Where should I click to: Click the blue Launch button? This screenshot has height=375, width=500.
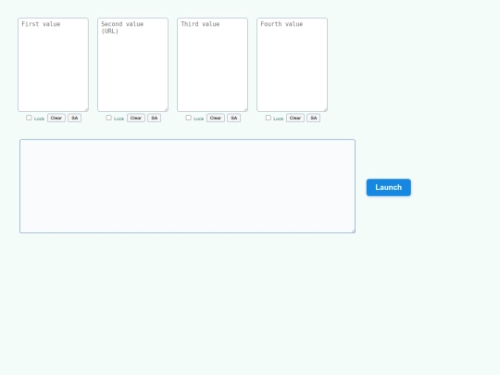tap(389, 187)
